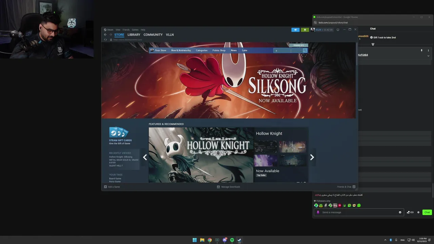Click site info icon in Chrome address bar
Screen dimensions: 434x244
pos(315,23)
